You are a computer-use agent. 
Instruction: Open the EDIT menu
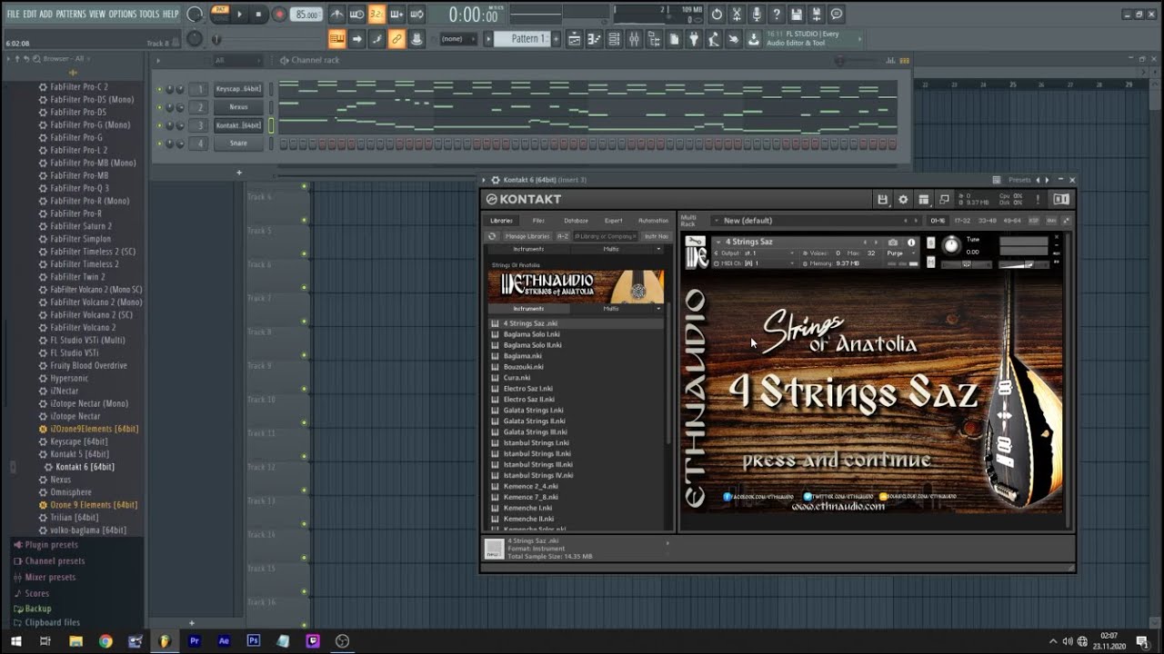click(30, 15)
